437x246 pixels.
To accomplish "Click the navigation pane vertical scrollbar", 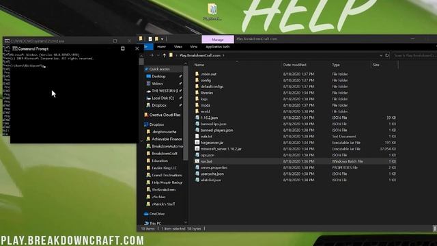I will [x=186, y=114].
